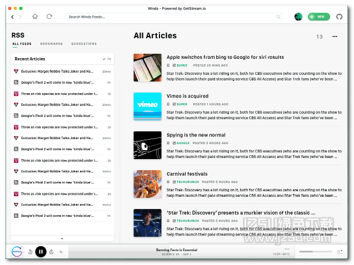Switch to the SUGGESTIONS tab

pos(84,44)
